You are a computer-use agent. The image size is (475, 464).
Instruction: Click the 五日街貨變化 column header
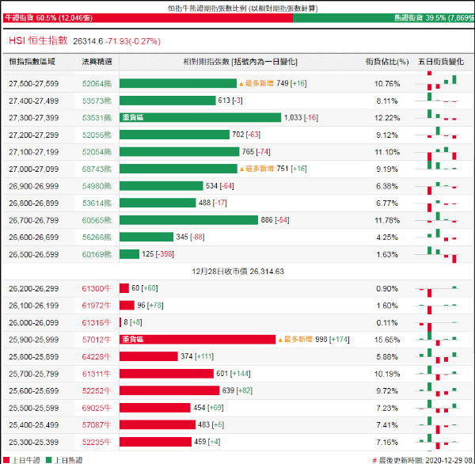click(441, 62)
